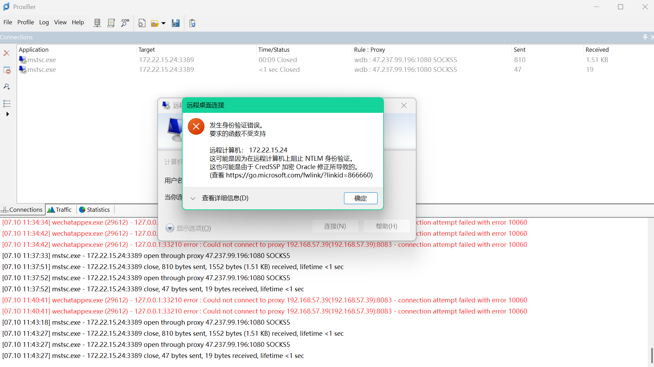Click the Rule : Proxy column header
The height and width of the screenshot is (367, 654).
[x=432, y=50]
